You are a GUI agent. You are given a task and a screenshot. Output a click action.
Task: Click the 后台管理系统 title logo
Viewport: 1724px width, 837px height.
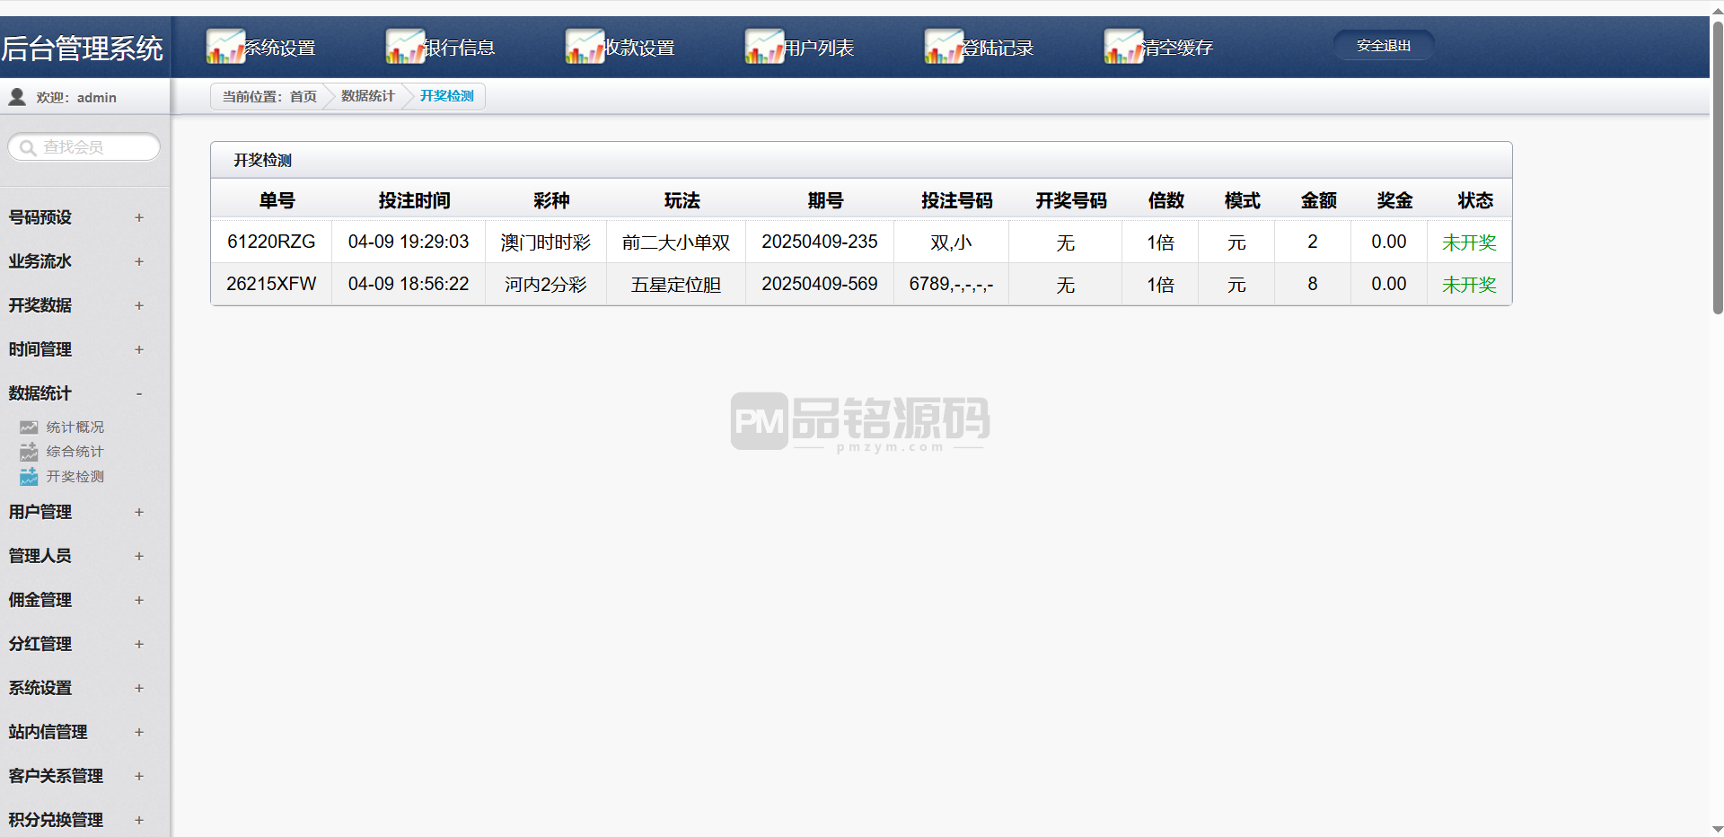[82, 48]
